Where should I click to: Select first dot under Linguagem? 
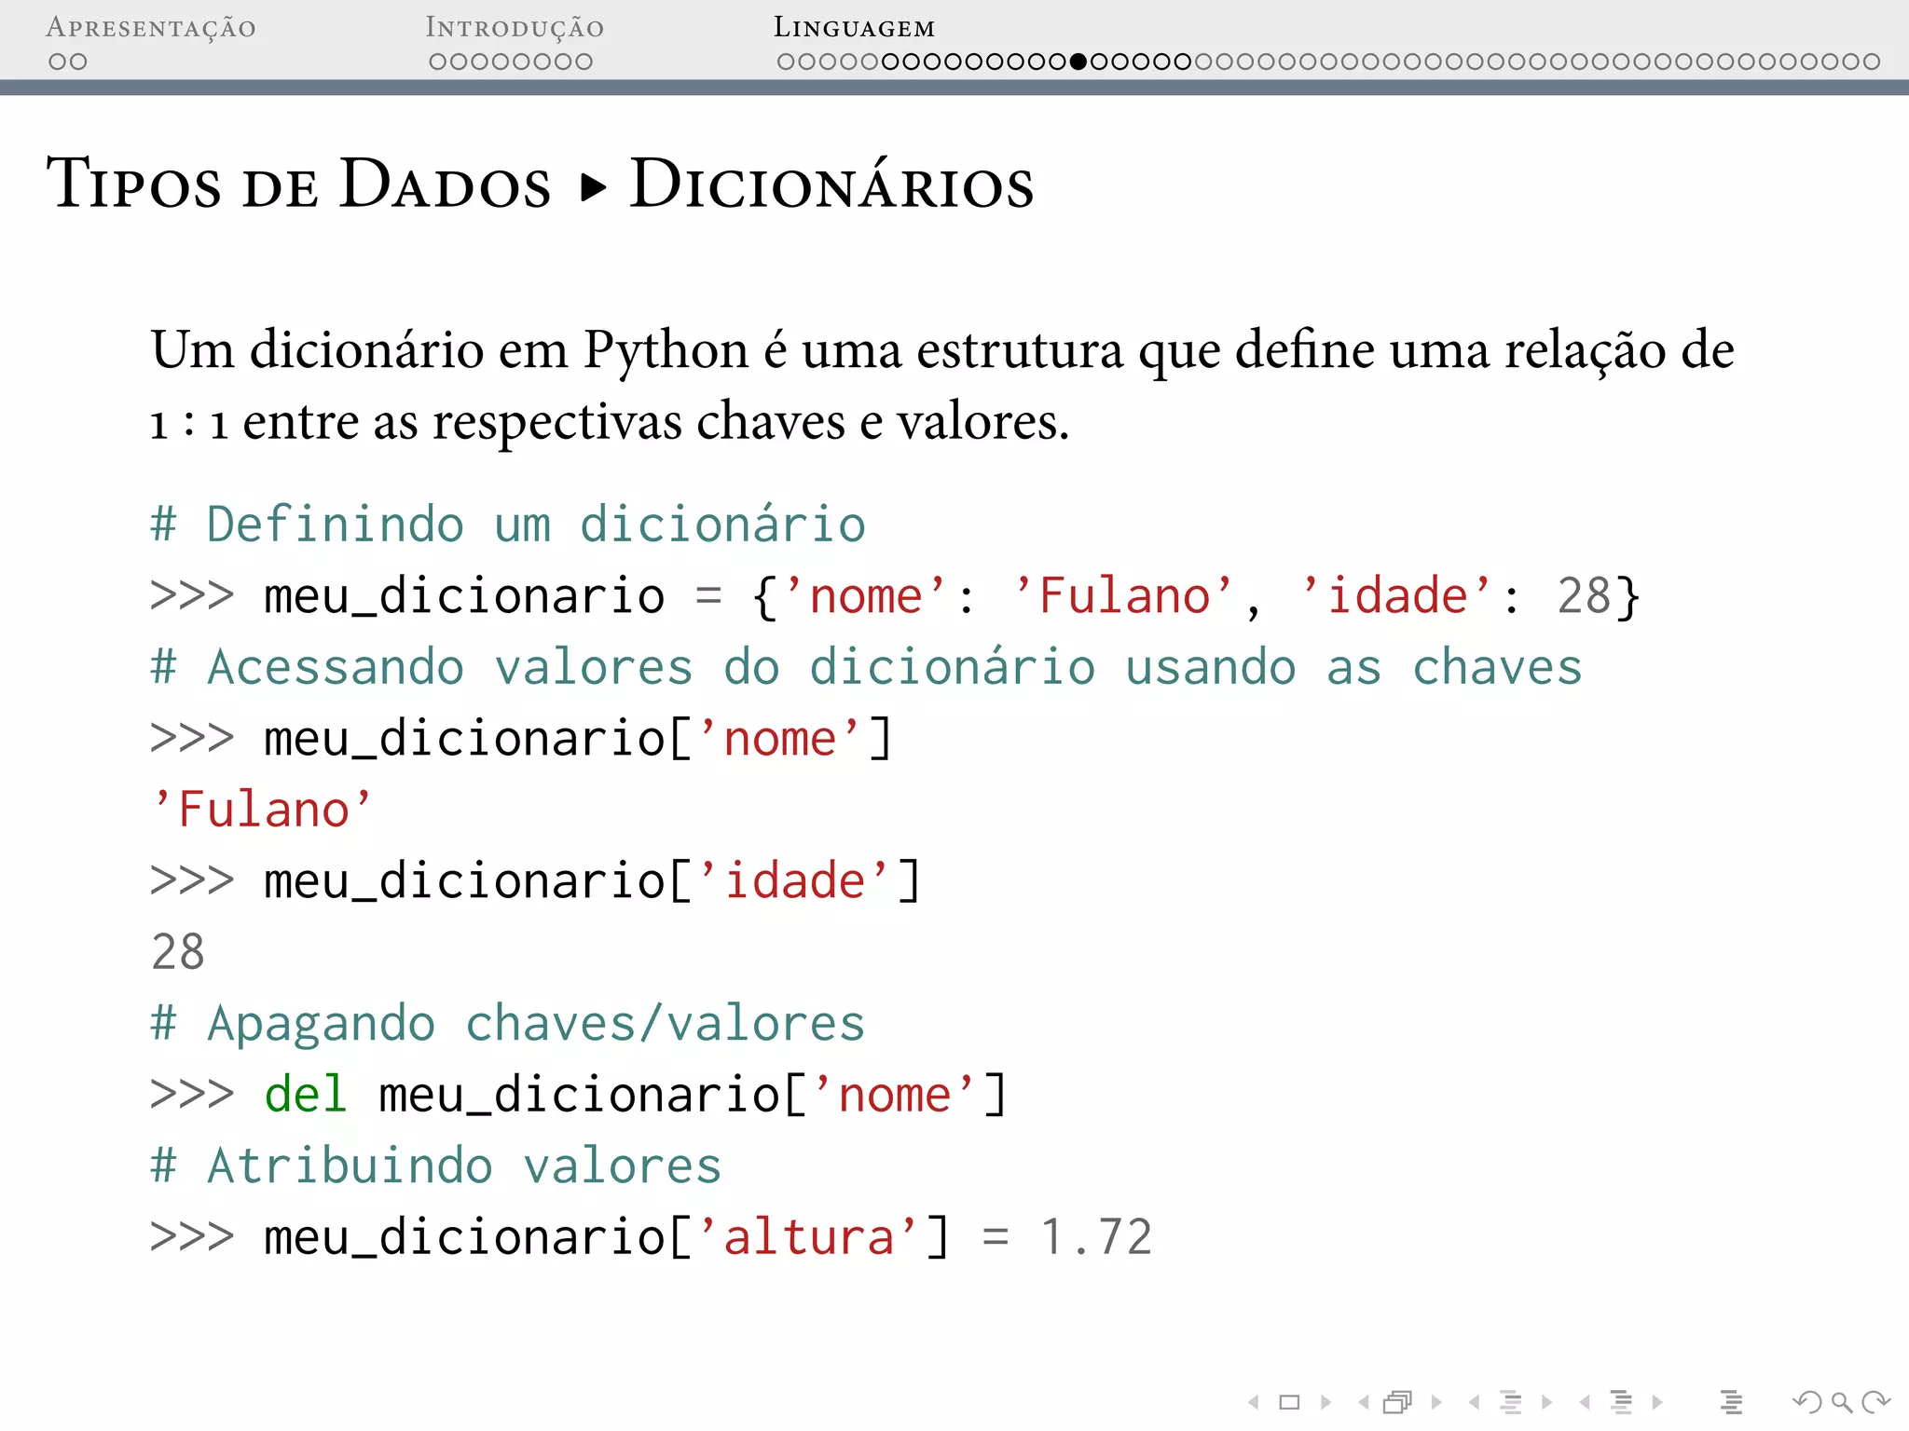tap(787, 62)
